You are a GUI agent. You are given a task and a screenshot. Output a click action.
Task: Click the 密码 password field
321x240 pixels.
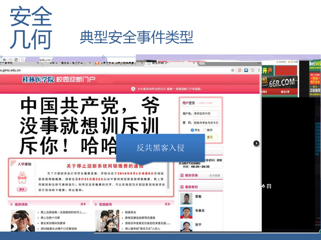point(206,122)
